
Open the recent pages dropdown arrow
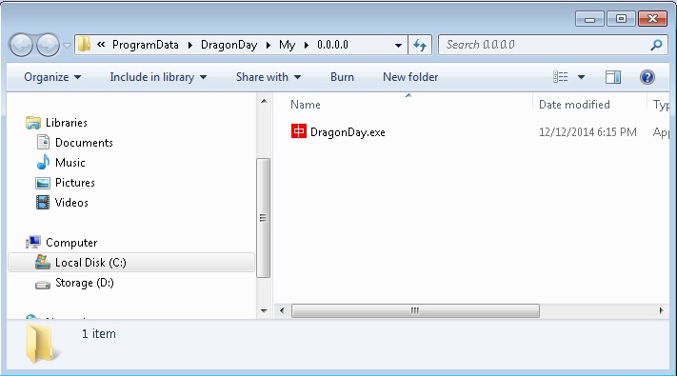[67, 45]
